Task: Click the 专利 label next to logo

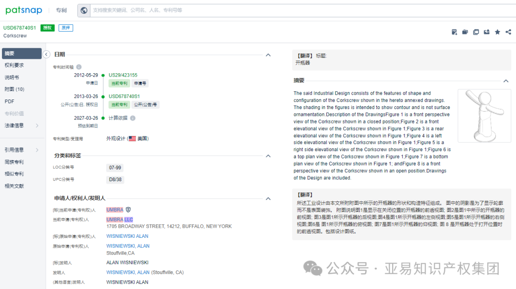Action: click(61, 10)
